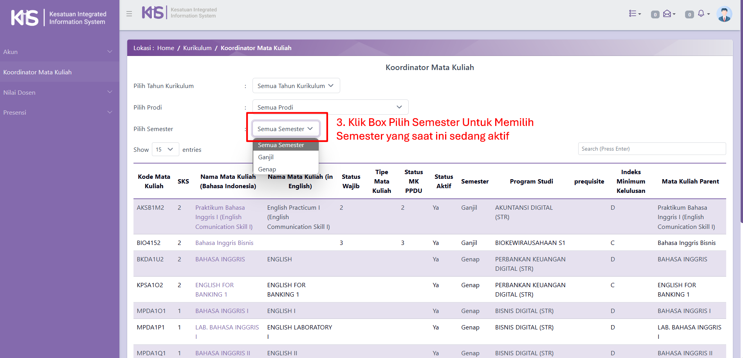Screen dimensions: 743x358
Task: Select Koordinator Mata Kuliah in sidebar
Action: coord(38,72)
